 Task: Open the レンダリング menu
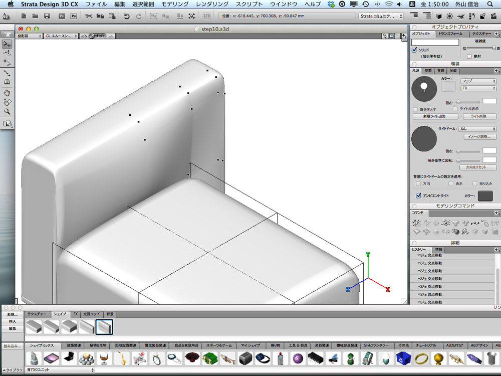[x=212, y=4]
